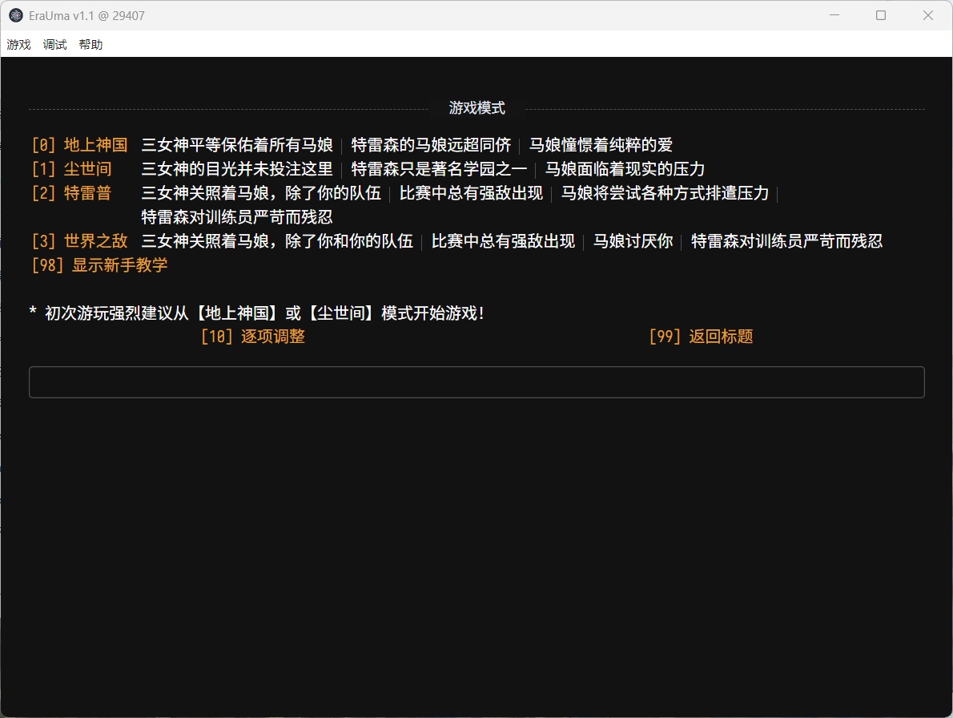The image size is (953, 718).
Task: Open the 帮助 menu
Action: [x=90, y=44]
